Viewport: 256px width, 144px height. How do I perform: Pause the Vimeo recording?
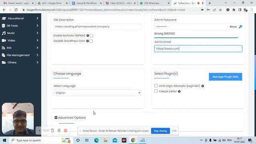(x=59, y=130)
